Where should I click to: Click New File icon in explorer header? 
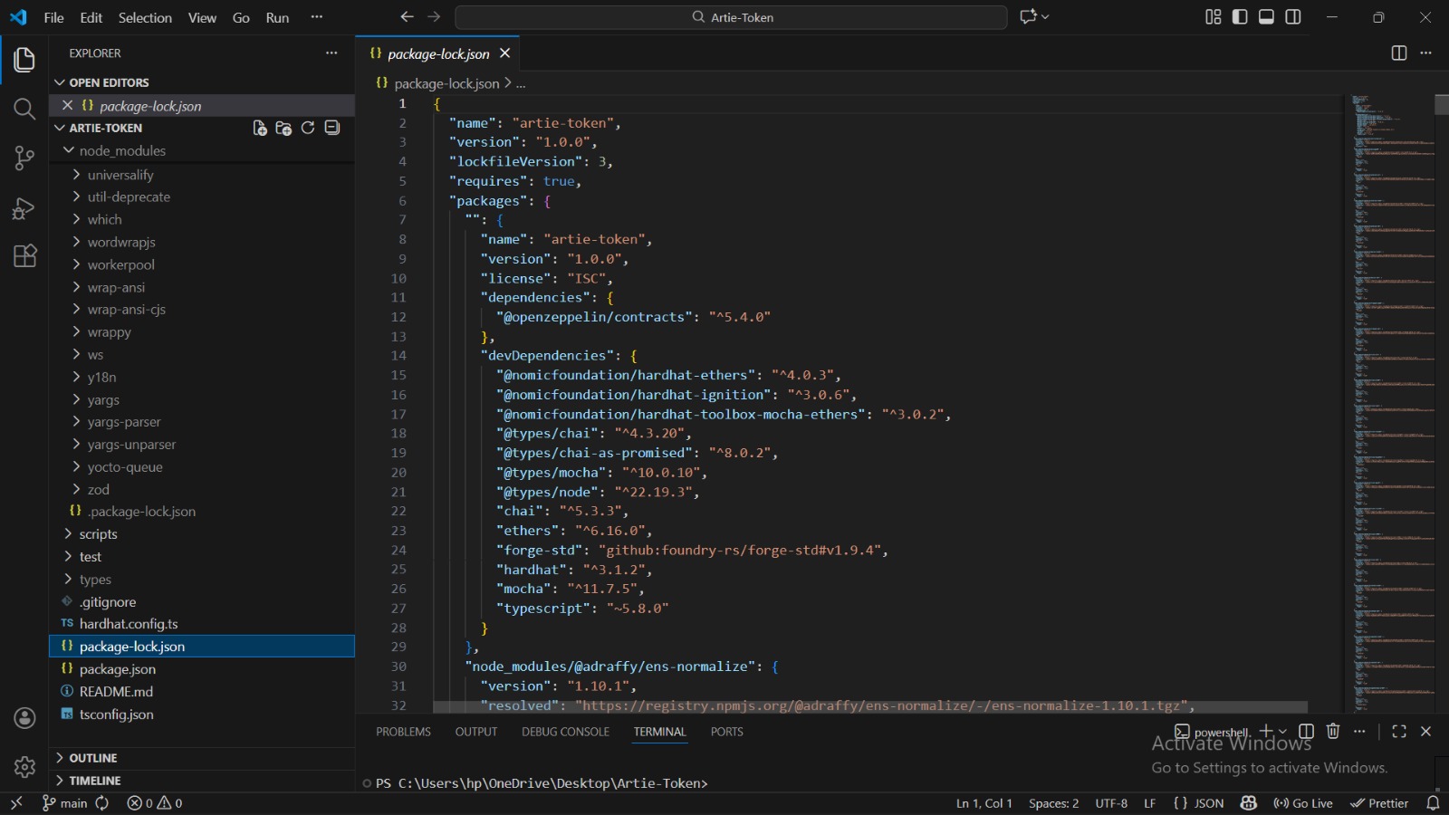260,129
